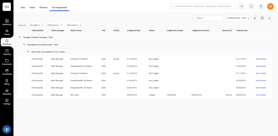Sort by the Amount ($) column header
This screenshot has width=278, height=136.
click(227, 30)
